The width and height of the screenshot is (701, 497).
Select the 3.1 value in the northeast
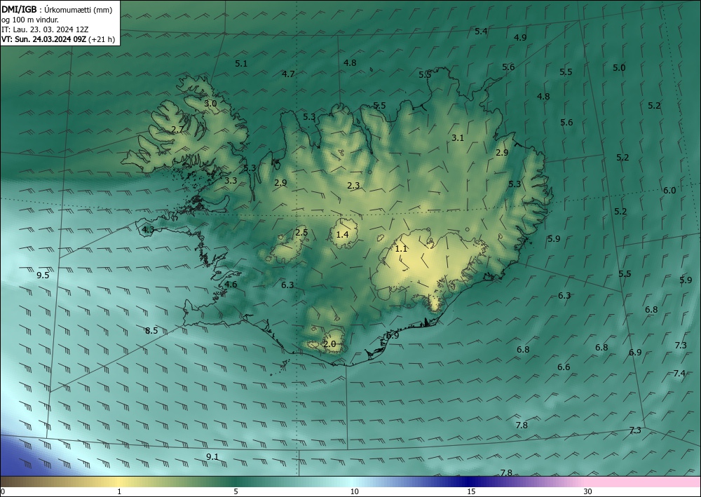(458, 138)
